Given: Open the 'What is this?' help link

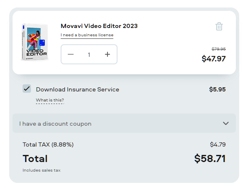Looking at the screenshot, I should pos(50,100).
